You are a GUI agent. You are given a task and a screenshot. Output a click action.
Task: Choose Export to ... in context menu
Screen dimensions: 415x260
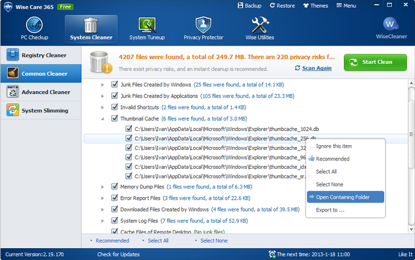346,210
